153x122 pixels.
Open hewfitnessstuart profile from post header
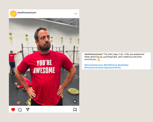tap(27, 13)
